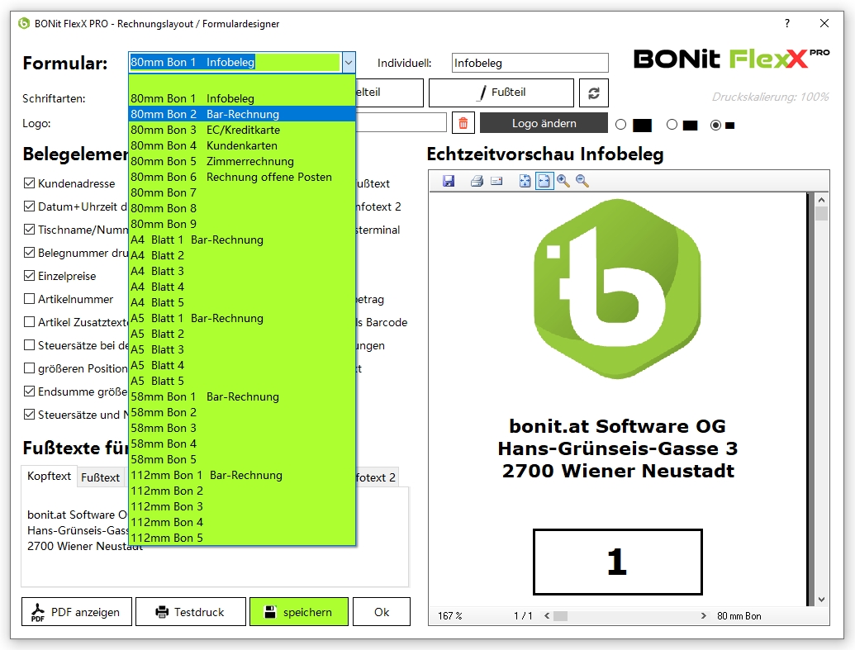Choose 'A5 Blatt 5' from the list
This screenshot has height=650, width=855.
click(242, 382)
